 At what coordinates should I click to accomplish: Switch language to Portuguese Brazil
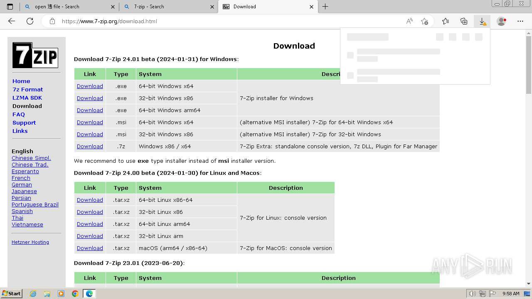(35, 204)
